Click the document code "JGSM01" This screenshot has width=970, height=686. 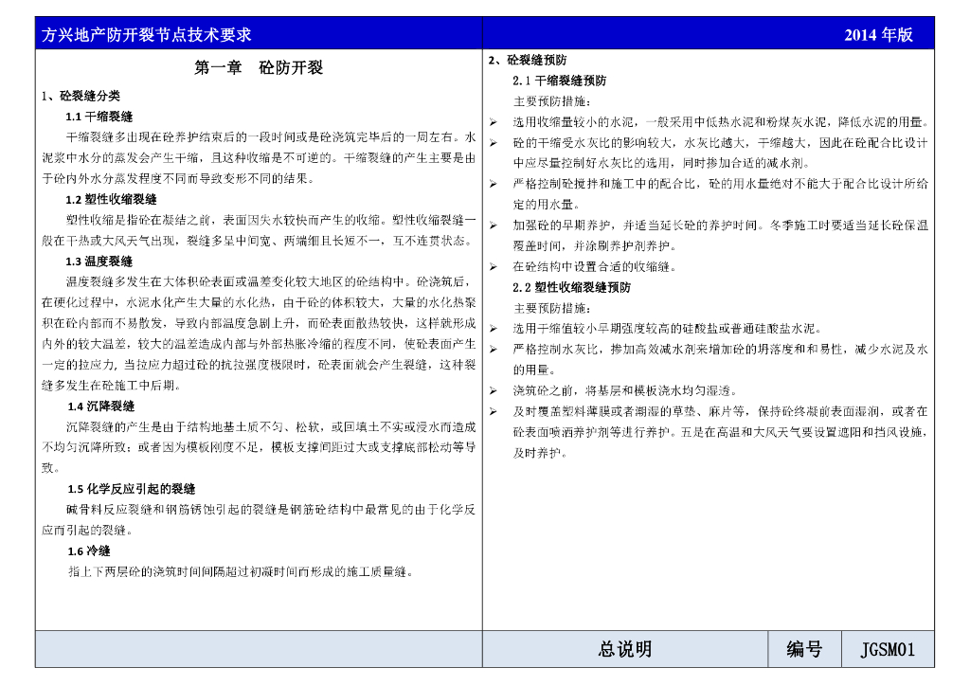[887, 650]
